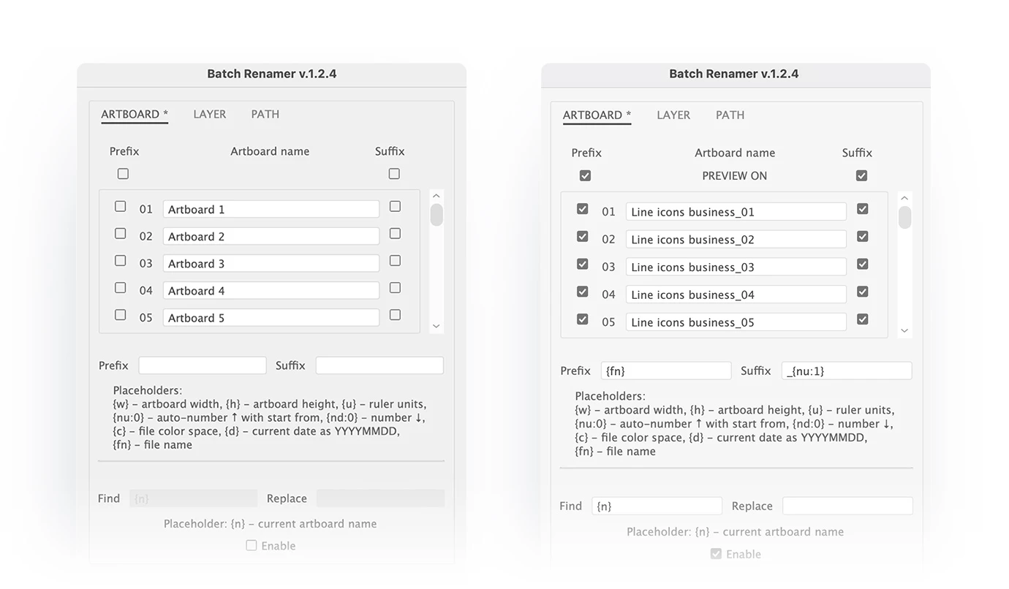Click the Prefix field containing {fn}
Viewport: 1009px width, 589px height.
666,370
